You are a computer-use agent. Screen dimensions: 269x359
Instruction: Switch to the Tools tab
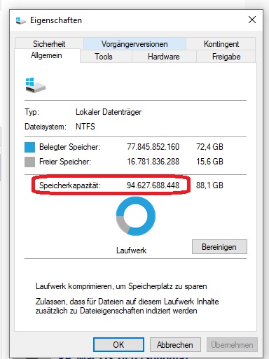(x=104, y=57)
